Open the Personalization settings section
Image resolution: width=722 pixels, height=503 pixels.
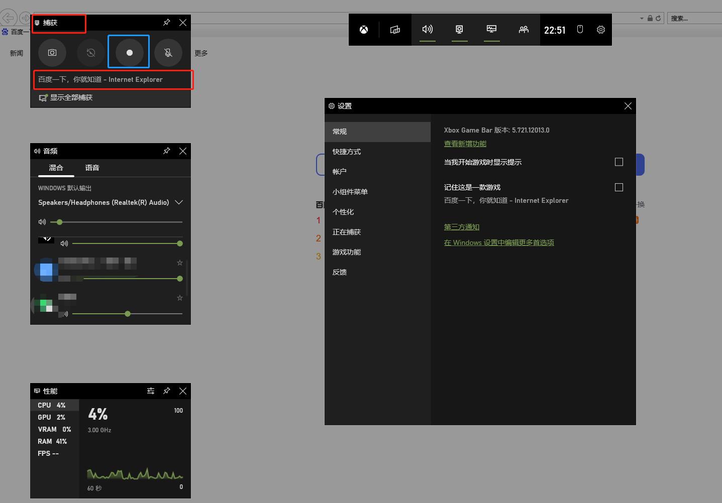(343, 212)
